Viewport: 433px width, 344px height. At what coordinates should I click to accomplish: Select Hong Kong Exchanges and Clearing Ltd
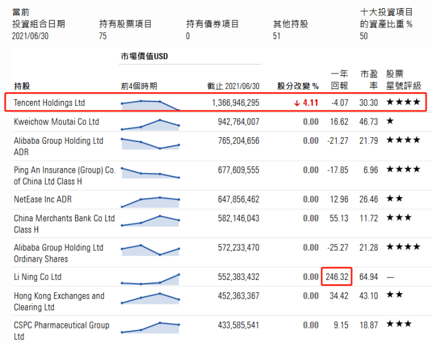[x=59, y=301]
